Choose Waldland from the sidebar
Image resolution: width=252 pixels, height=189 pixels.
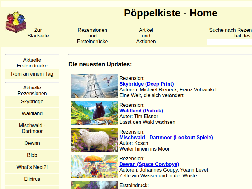click(32, 114)
